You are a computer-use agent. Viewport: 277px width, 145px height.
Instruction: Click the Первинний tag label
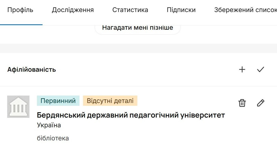(x=58, y=101)
